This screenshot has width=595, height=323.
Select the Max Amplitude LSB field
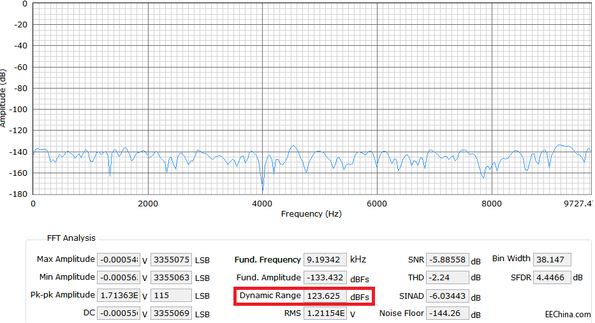[171, 260]
